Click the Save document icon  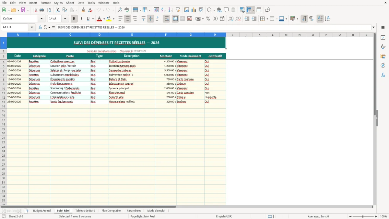pyautogui.click(x=23, y=10)
